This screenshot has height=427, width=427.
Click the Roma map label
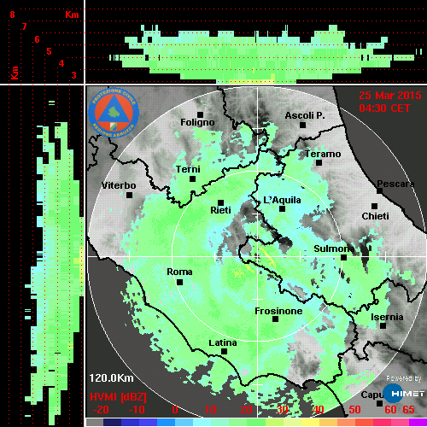[x=179, y=272]
